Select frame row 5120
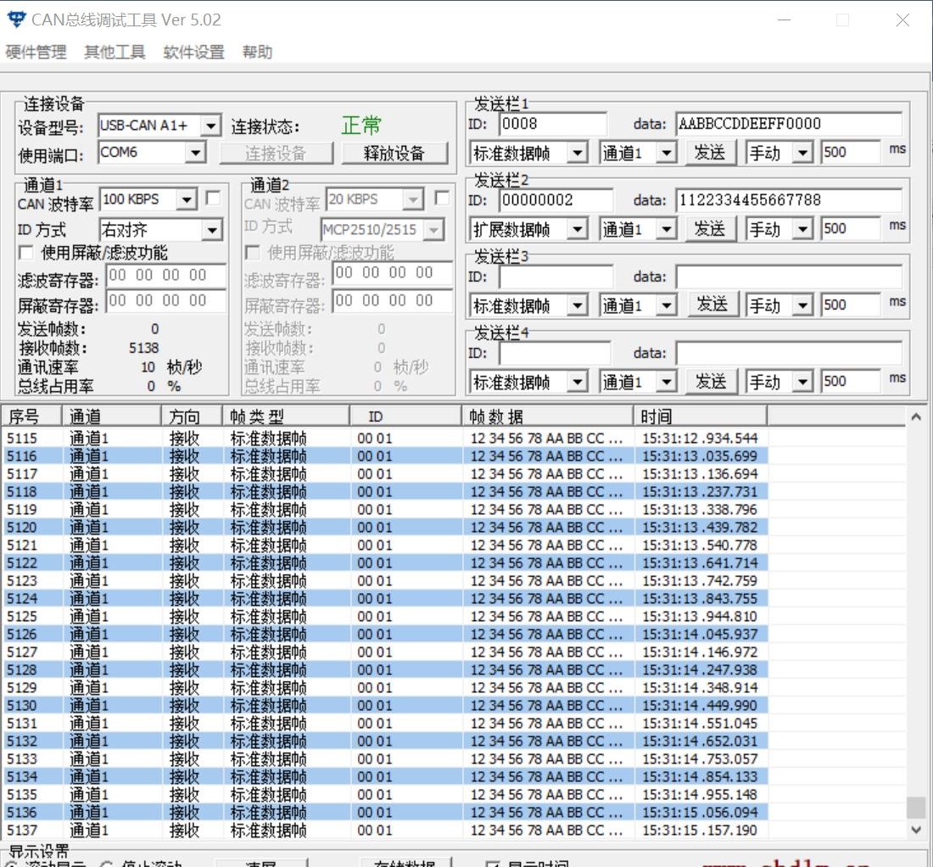 coord(384,528)
